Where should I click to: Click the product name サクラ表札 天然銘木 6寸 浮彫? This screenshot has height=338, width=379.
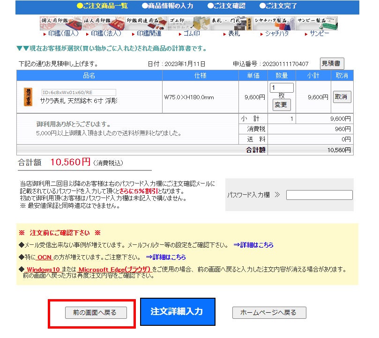tap(79, 101)
